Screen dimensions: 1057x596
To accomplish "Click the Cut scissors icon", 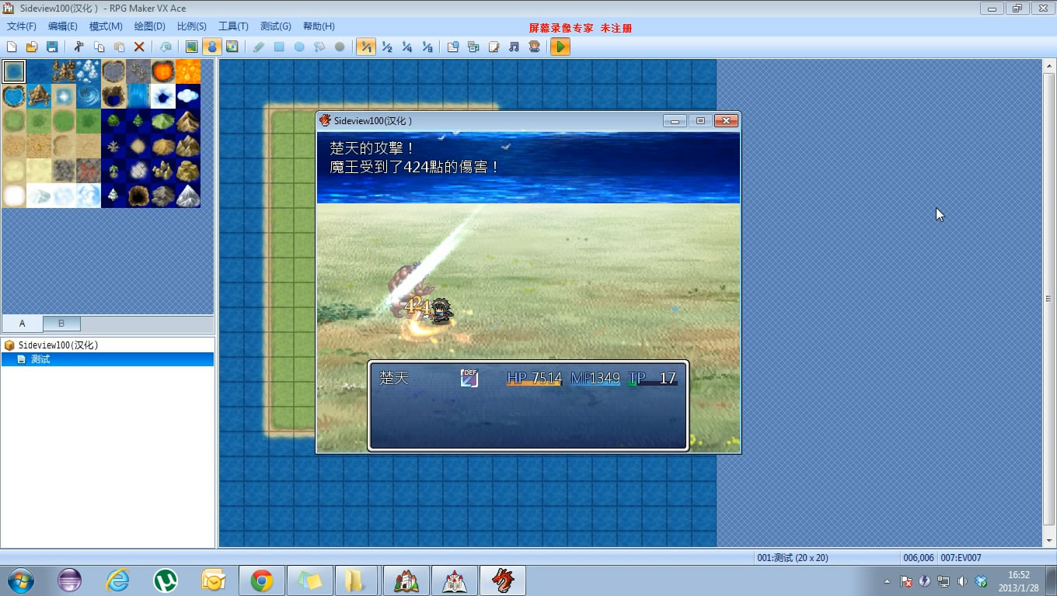I will coord(78,47).
